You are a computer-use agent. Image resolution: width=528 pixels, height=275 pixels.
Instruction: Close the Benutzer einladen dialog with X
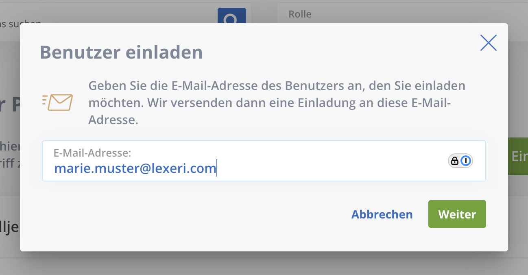click(488, 43)
